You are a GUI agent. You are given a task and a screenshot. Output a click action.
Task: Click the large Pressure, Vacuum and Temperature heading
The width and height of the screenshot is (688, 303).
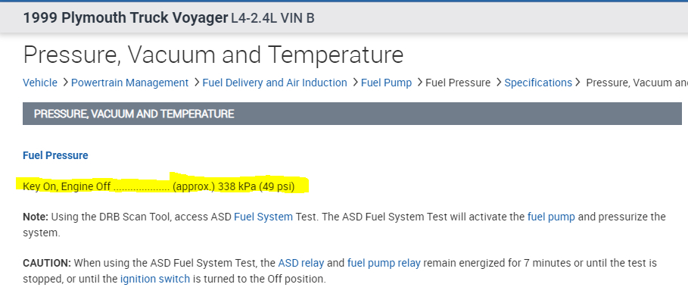pos(213,55)
